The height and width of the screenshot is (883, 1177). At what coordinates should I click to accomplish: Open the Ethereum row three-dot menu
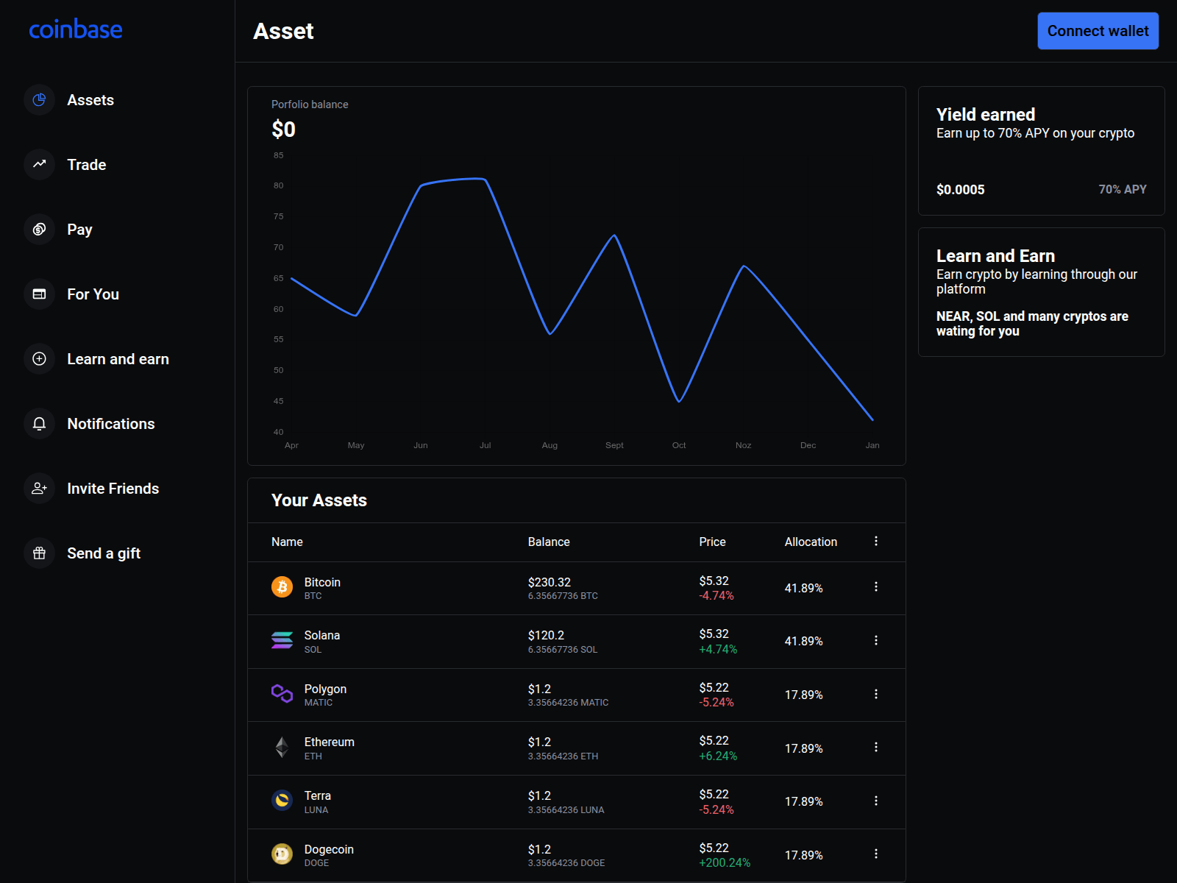click(876, 748)
